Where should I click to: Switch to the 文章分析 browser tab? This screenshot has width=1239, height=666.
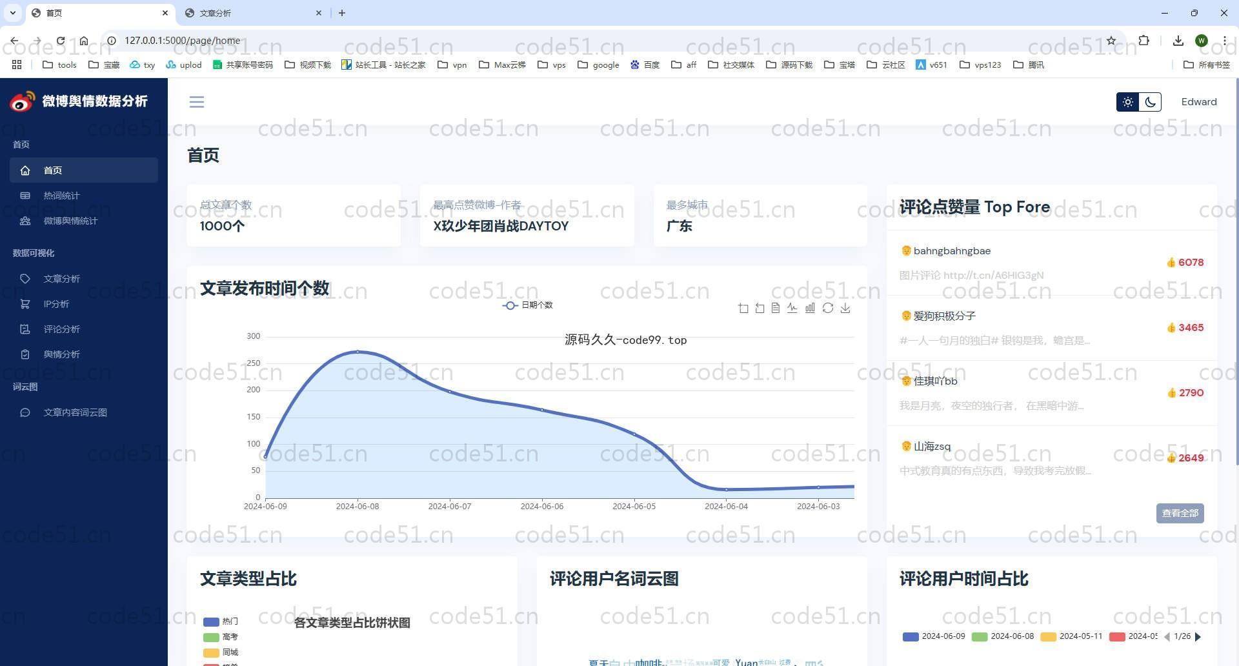[252, 13]
